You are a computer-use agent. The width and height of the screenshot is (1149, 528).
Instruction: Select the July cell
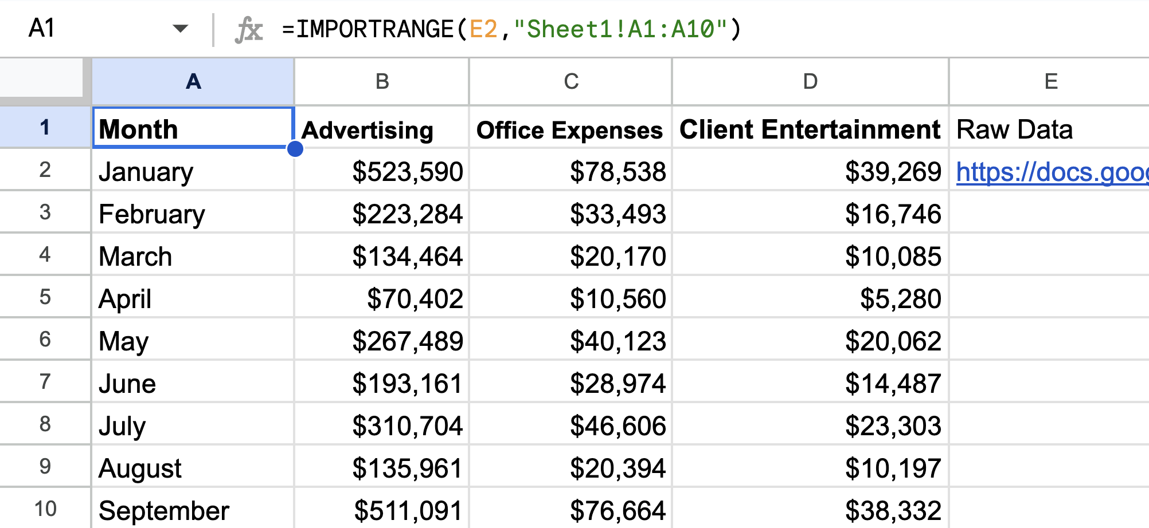coord(193,424)
